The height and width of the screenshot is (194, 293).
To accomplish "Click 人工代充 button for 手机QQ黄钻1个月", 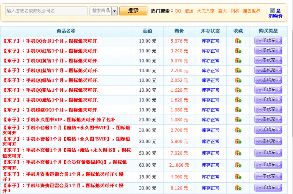I will [x=268, y=60].
